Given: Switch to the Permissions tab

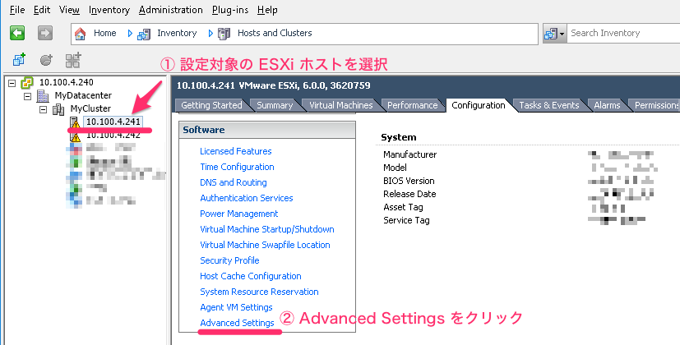Looking at the screenshot, I should tap(657, 105).
